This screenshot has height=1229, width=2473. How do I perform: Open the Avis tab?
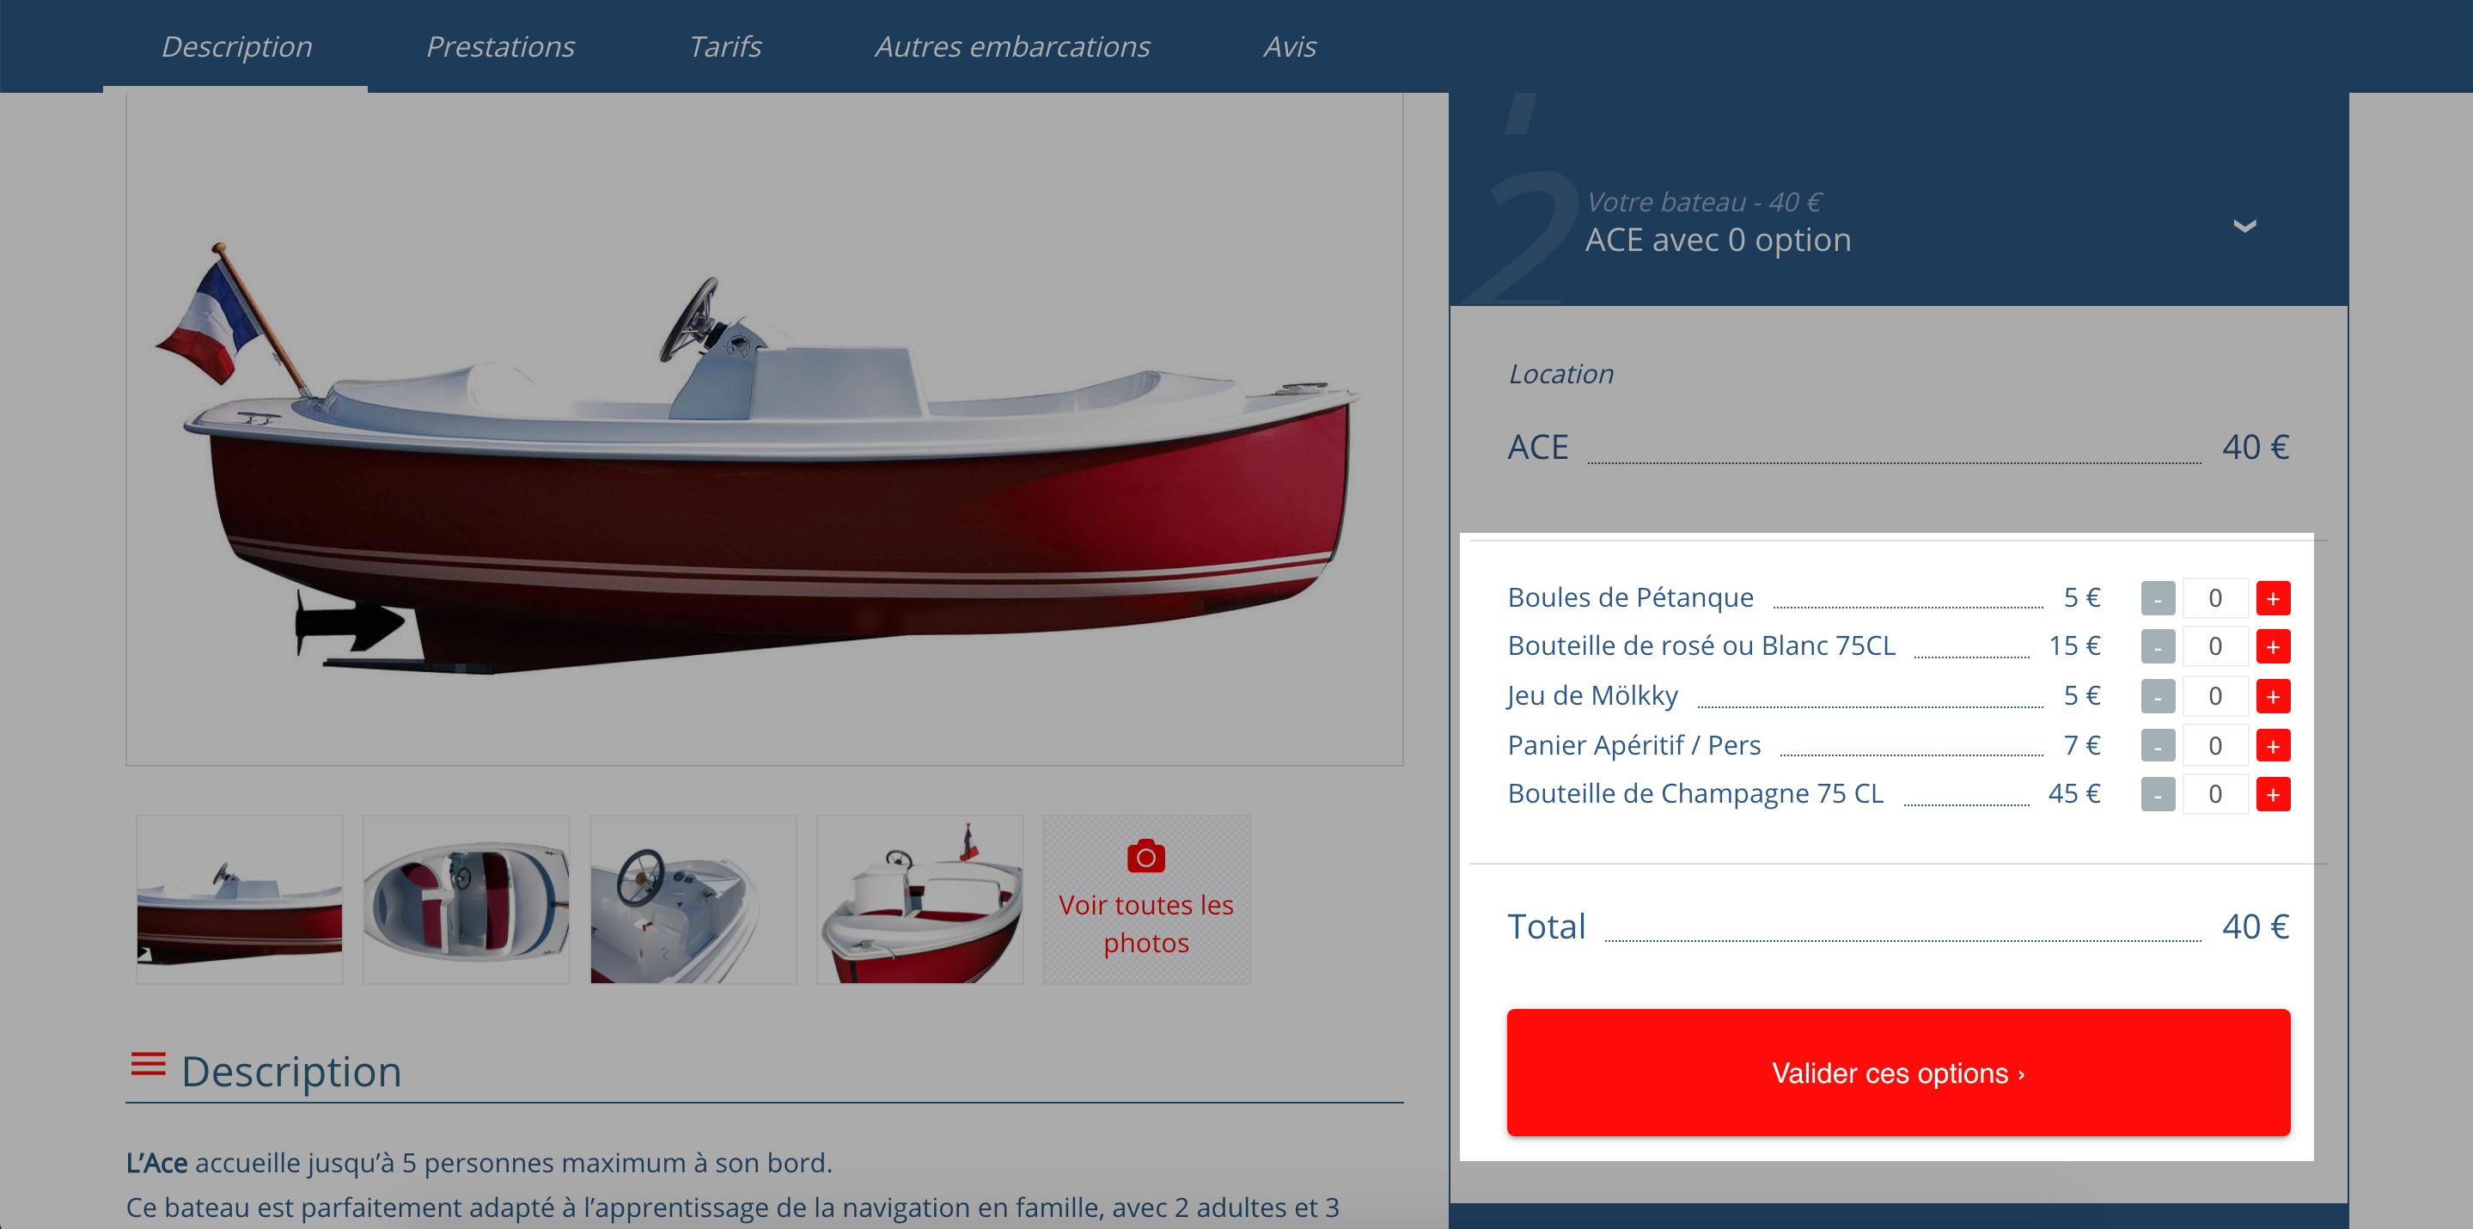1289,46
